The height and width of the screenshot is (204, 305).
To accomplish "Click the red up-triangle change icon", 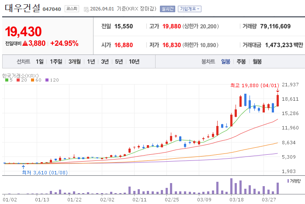I will coord(25,43).
